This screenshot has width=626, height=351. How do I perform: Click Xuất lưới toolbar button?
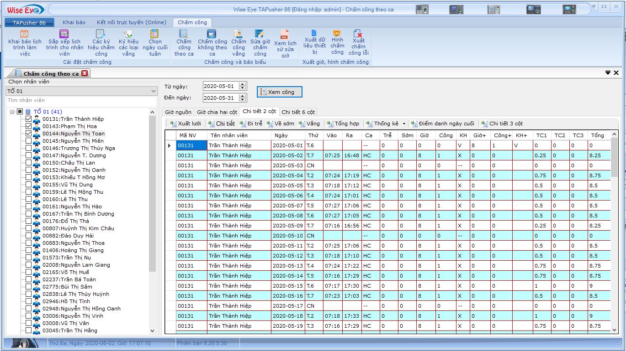tap(186, 124)
